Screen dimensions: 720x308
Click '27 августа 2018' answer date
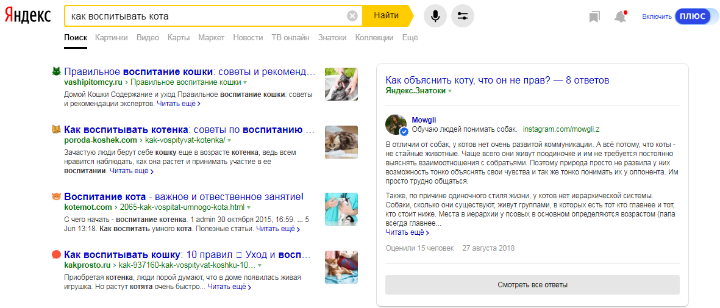pyautogui.click(x=488, y=248)
